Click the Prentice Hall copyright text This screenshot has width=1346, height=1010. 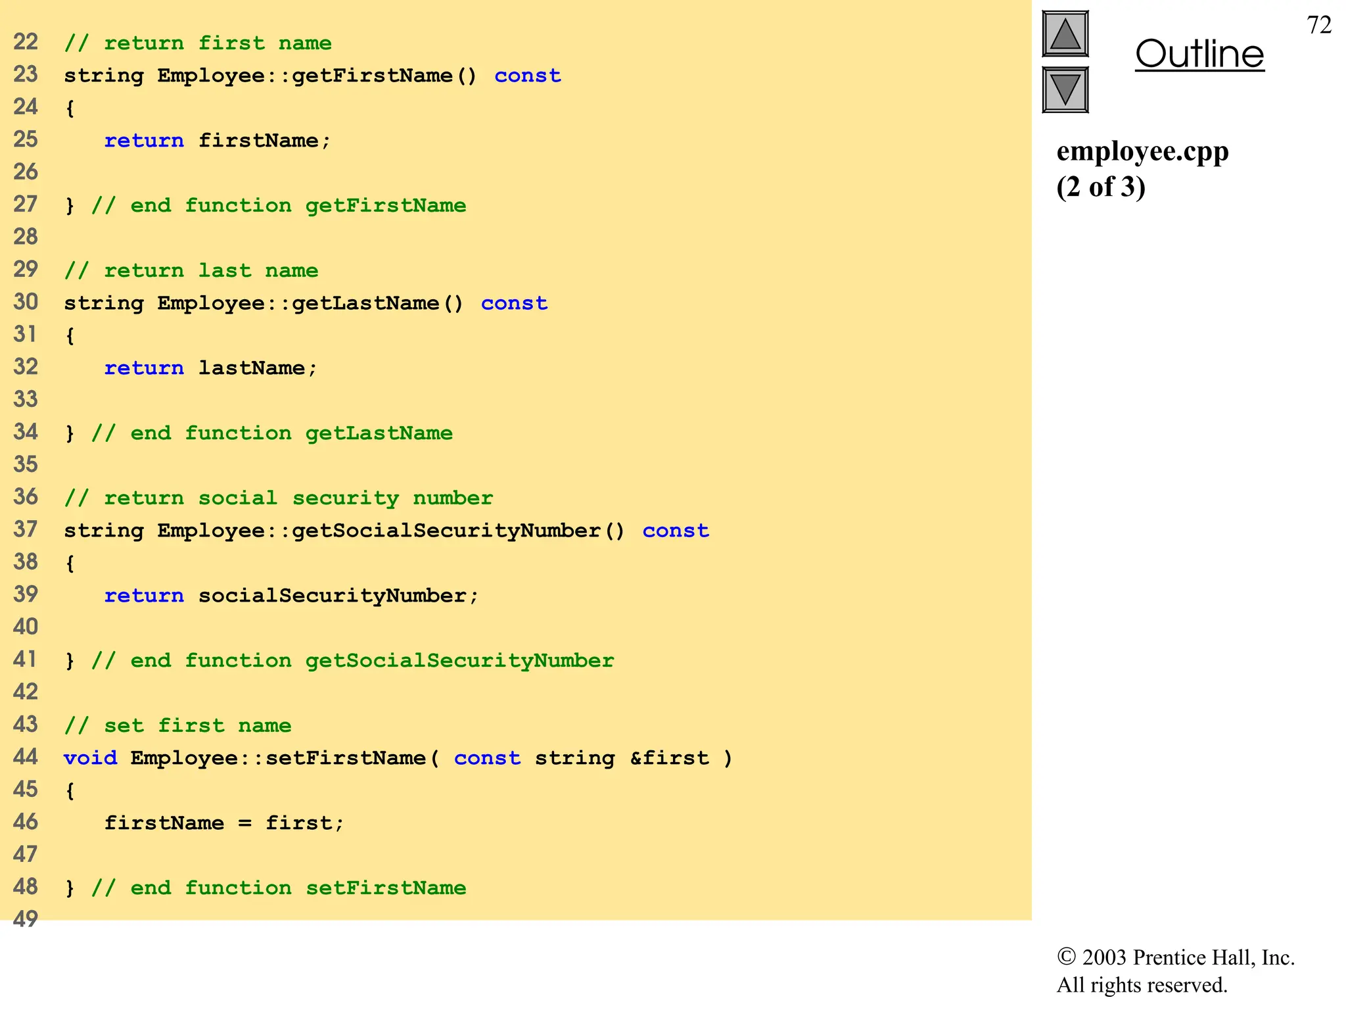click(x=1175, y=971)
